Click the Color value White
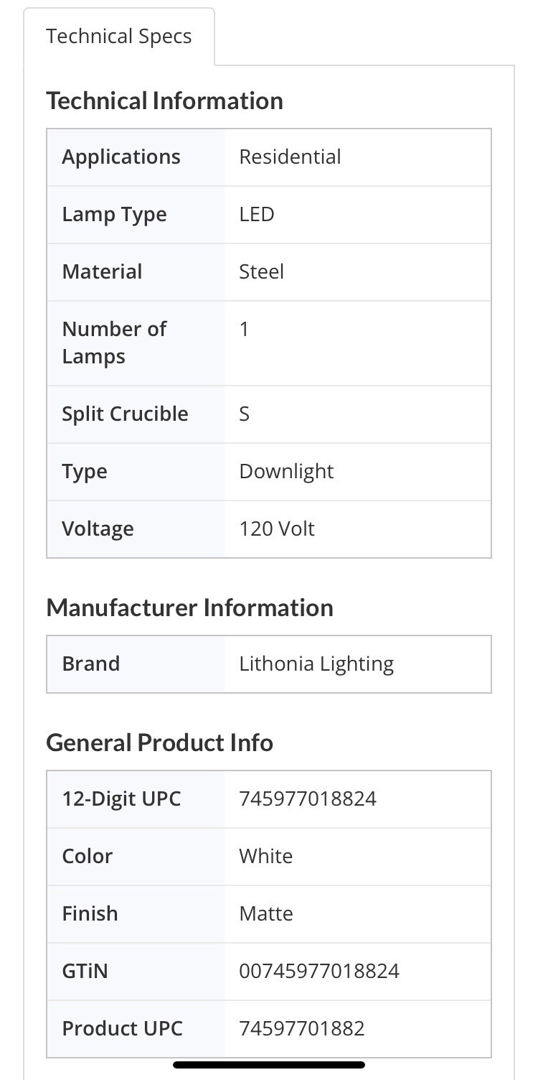This screenshot has height=1080, width=538. [265, 857]
